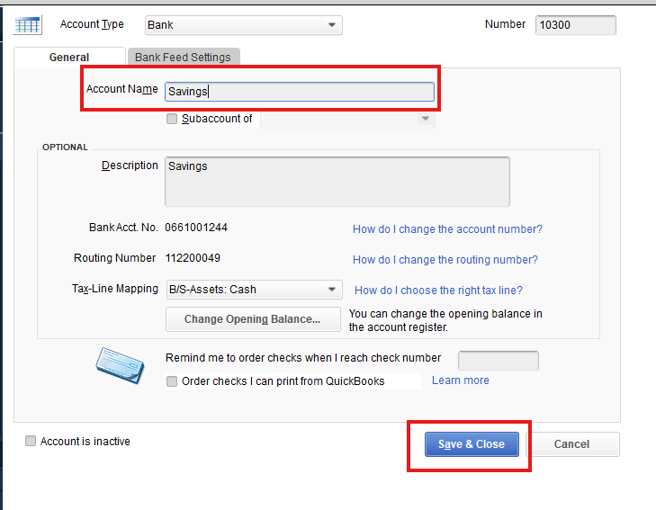Image resolution: width=656 pixels, height=510 pixels.
Task: Follow the Learn more link
Action: 460,380
